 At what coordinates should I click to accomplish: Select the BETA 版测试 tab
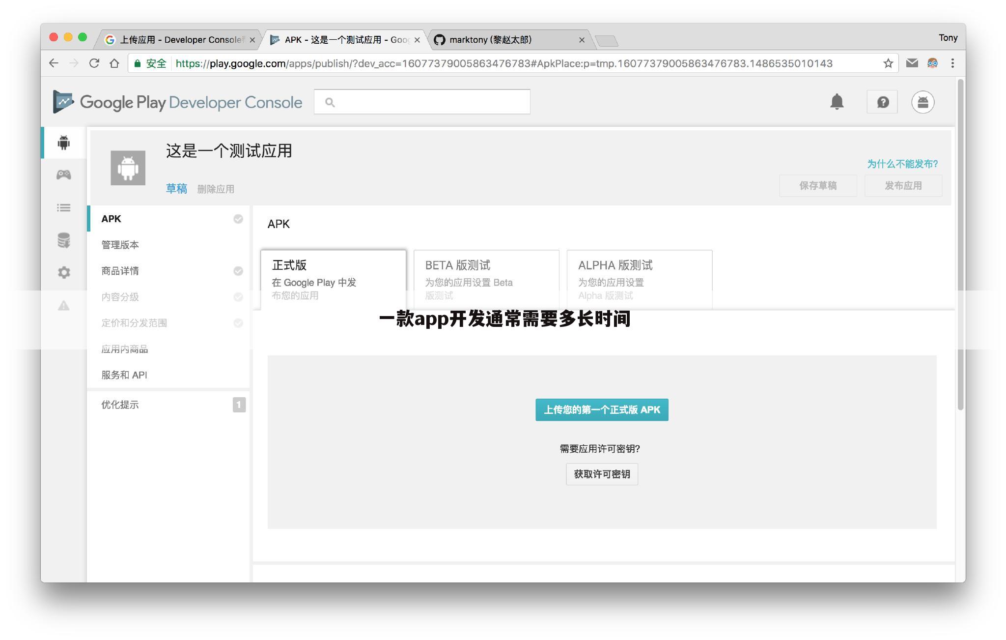point(486,280)
